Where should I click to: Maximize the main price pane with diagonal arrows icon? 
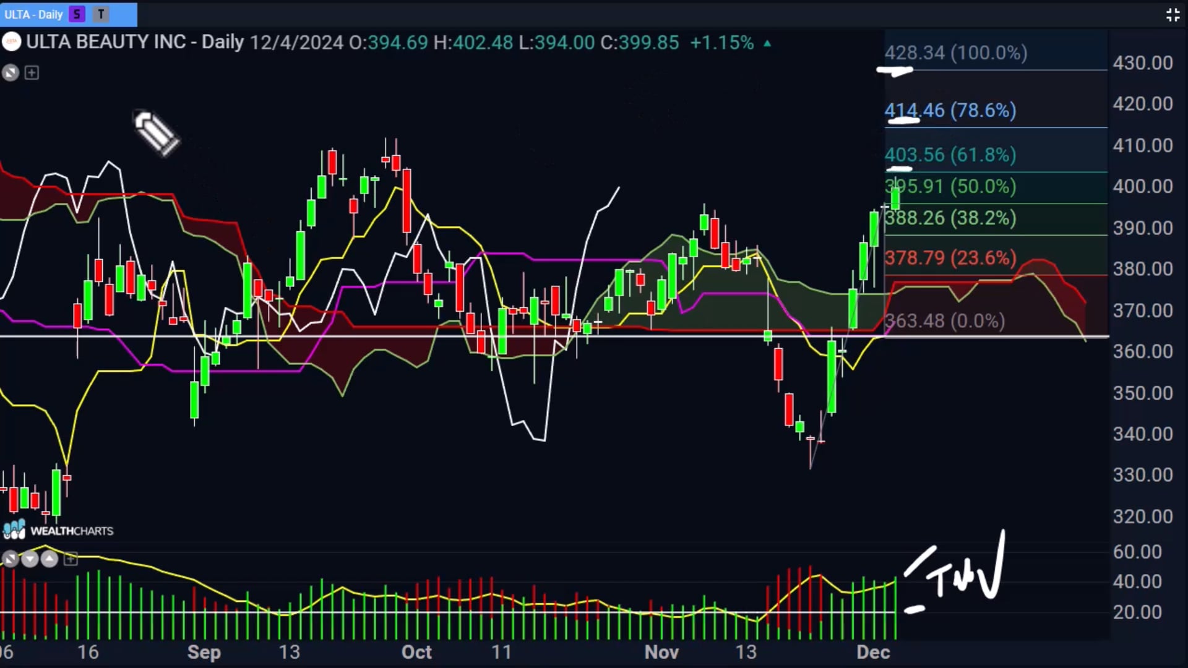[11, 73]
